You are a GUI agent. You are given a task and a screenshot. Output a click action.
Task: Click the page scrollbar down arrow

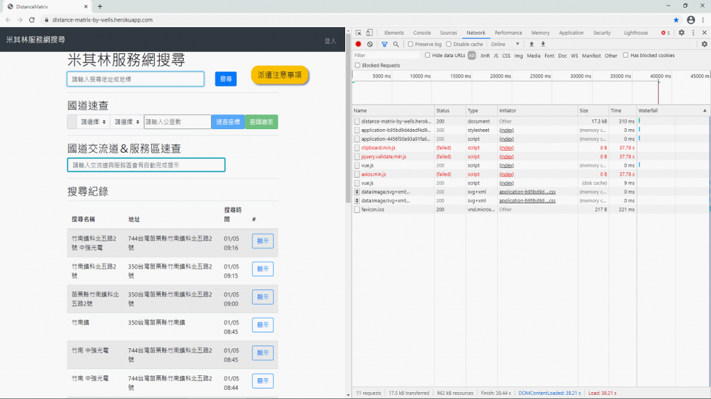(349, 395)
